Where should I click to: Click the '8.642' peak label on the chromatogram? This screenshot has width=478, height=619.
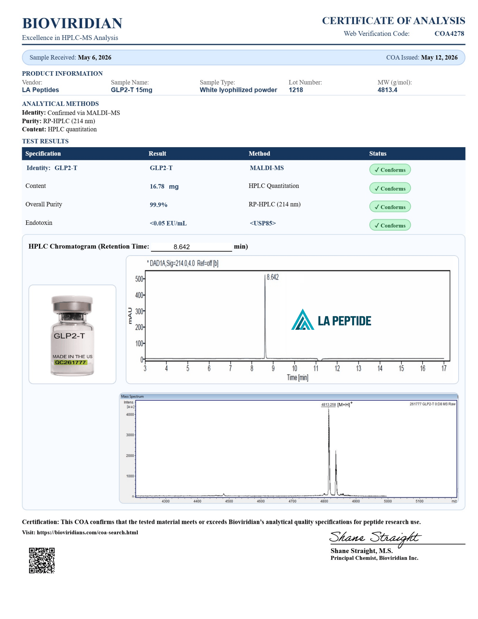[273, 277]
